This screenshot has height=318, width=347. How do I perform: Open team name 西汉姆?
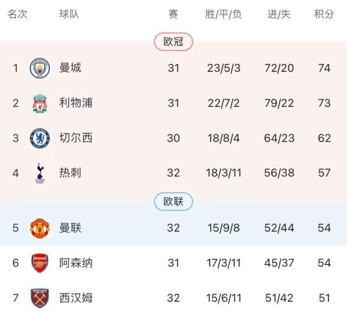pos(76,298)
